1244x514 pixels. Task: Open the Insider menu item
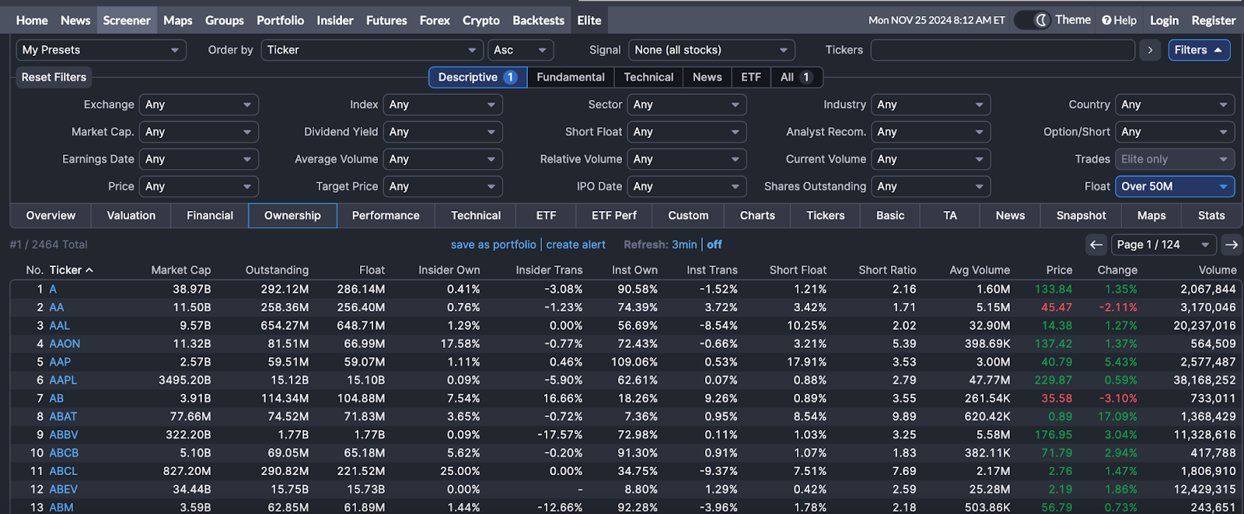[335, 20]
